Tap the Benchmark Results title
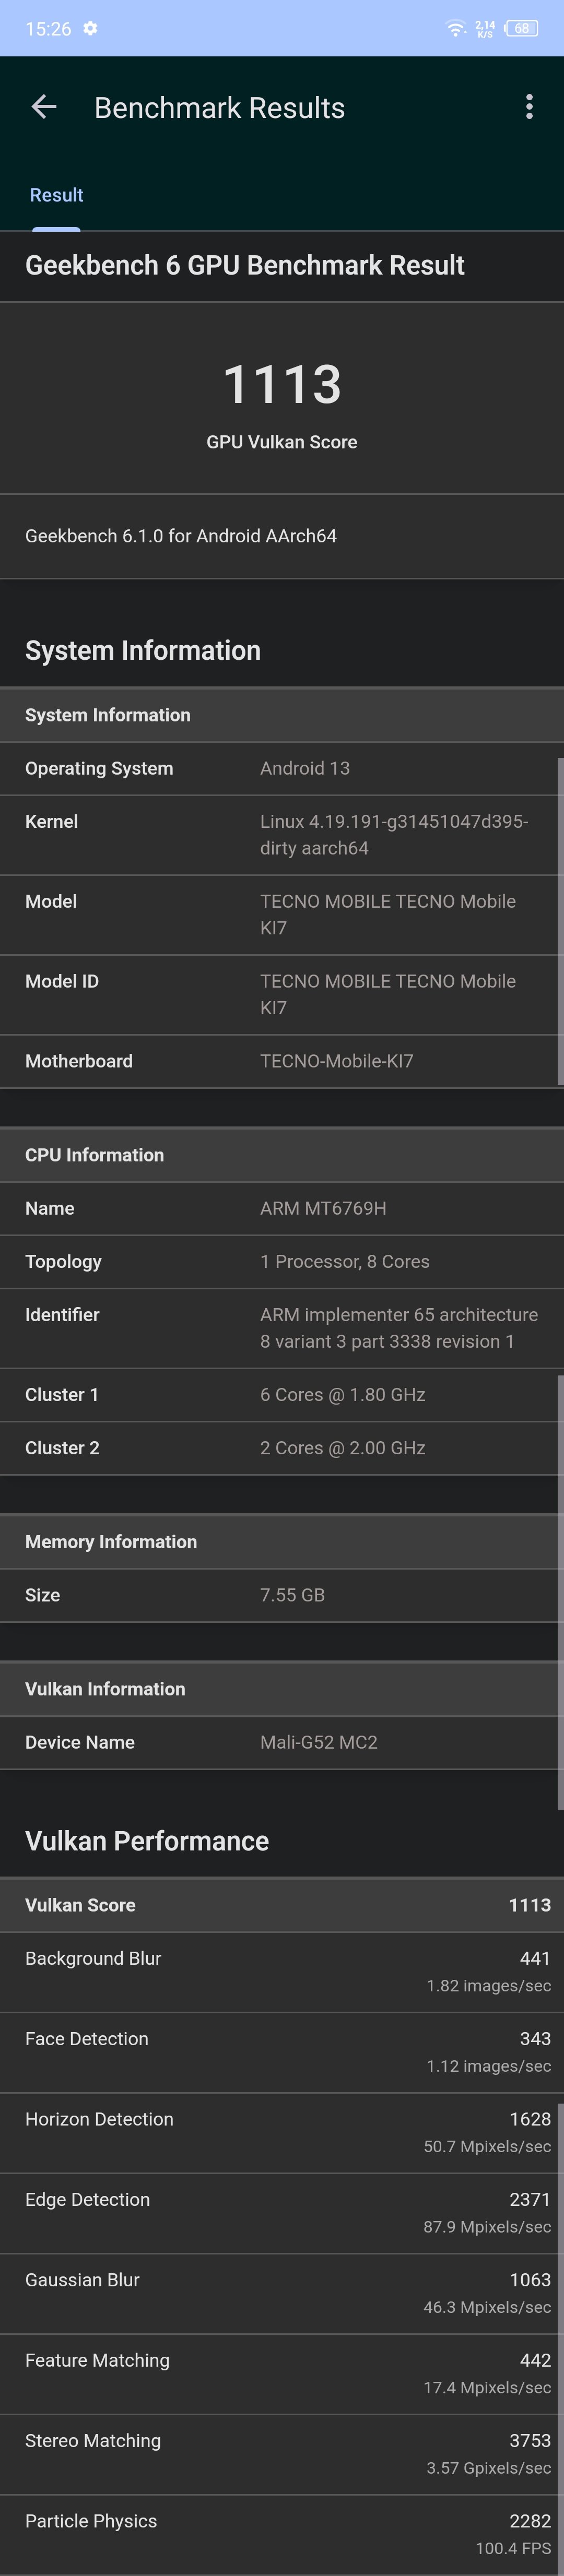Image resolution: width=564 pixels, height=2576 pixels. [x=219, y=108]
